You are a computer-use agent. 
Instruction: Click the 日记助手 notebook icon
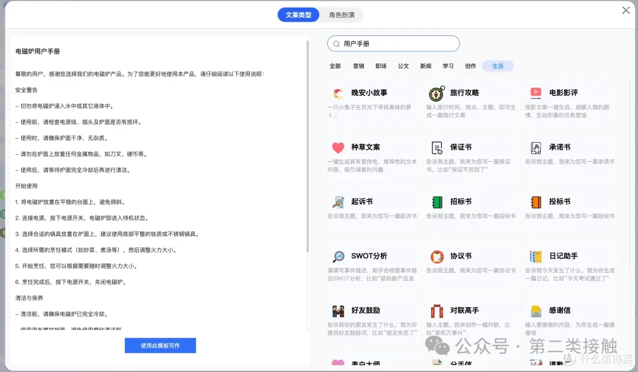[x=536, y=256]
